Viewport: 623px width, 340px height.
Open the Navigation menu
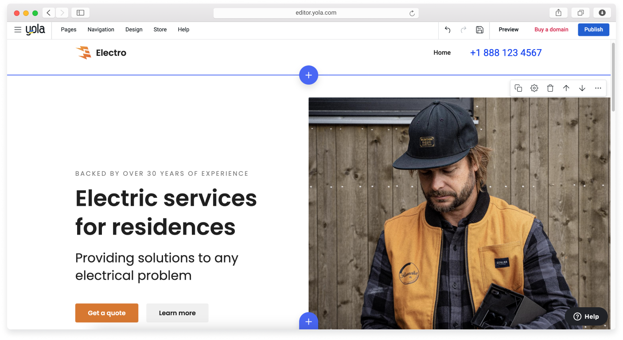[101, 30]
